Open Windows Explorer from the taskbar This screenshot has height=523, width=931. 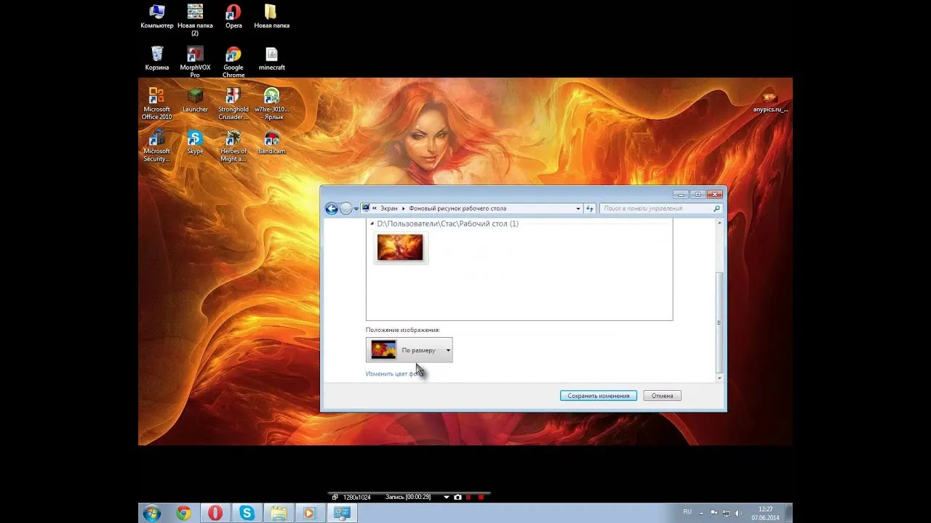coord(279,513)
